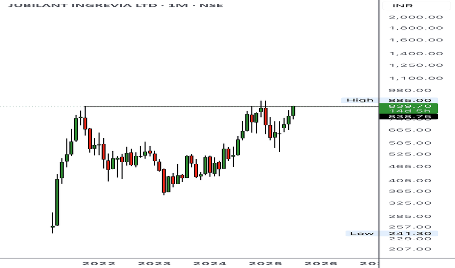Screen dimensions: 455x268
Task: Click the first candle at the chart's left
Action: point(53,223)
